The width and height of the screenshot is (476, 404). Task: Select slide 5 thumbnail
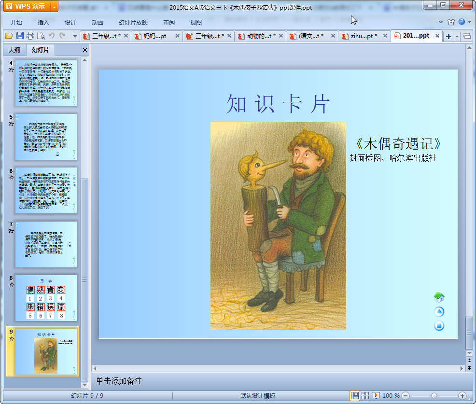[x=46, y=137]
